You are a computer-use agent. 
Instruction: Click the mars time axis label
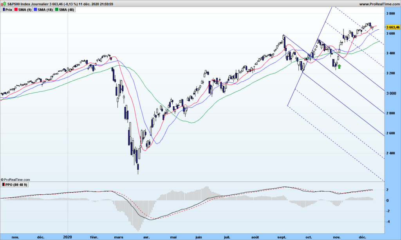click(x=119, y=237)
